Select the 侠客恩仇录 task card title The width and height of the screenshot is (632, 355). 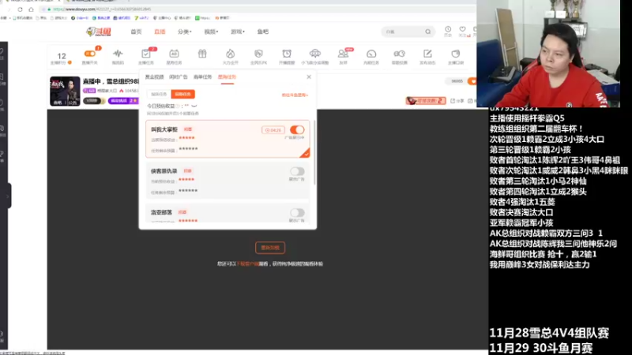click(x=164, y=171)
